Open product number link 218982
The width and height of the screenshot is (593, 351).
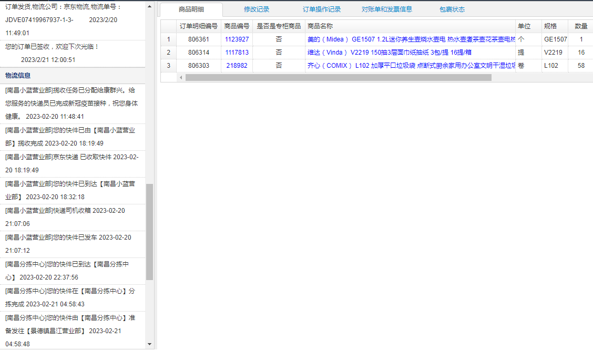pyautogui.click(x=237, y=66)
